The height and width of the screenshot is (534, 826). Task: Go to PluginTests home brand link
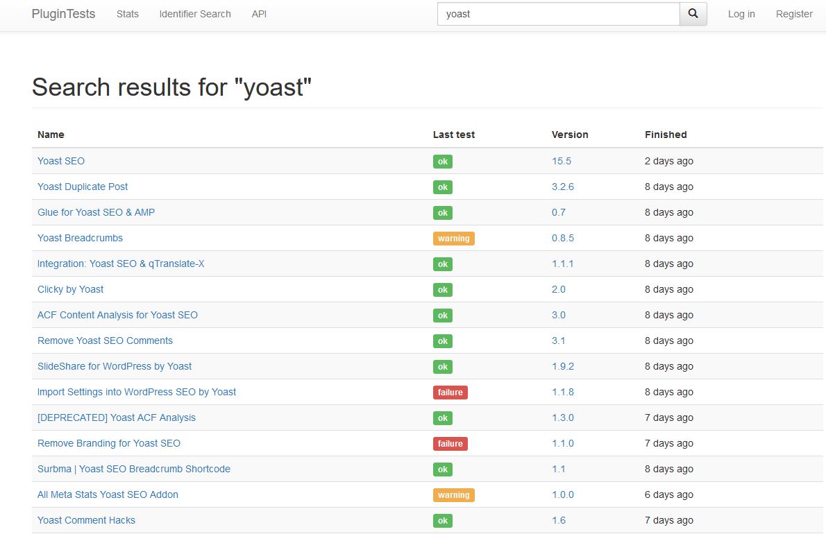click(63, 14)
